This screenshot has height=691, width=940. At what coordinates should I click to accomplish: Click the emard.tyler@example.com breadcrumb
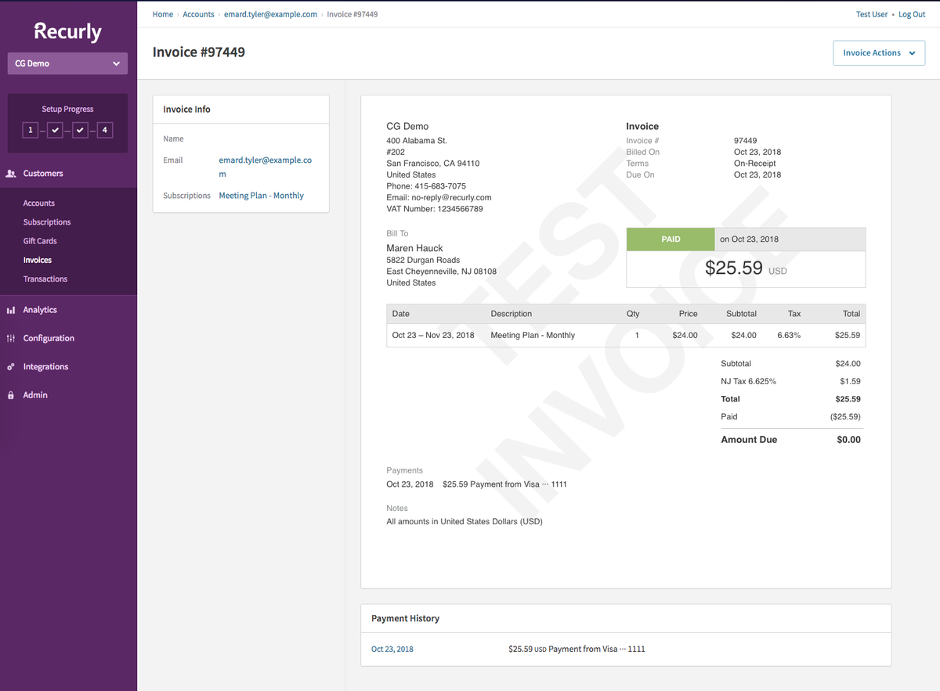pos(270,14)
